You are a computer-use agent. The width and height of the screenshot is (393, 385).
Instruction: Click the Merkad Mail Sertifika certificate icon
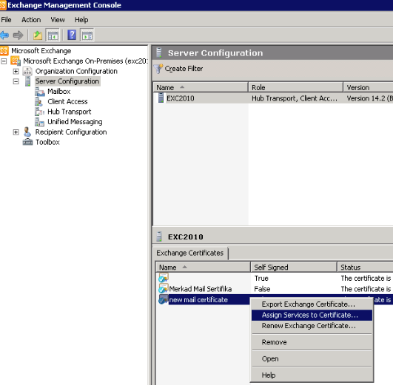click(x=163, y=289)
